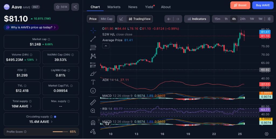The height and width of the screenshot is (139, 276).
Task: Click the 81.10 current price label
Action: pos(265,36)
